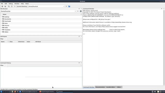The image size is (165, 93).
Task: Switch to the Editor tab
Action: coord(119,87)
